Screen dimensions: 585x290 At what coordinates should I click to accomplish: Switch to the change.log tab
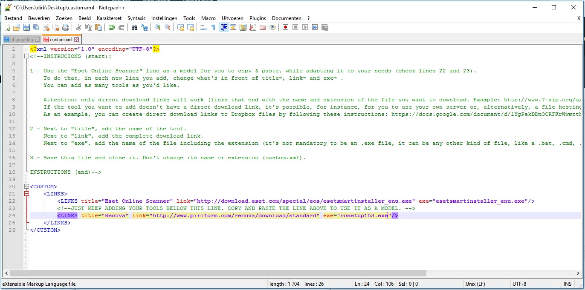click(x=21, y=40)
